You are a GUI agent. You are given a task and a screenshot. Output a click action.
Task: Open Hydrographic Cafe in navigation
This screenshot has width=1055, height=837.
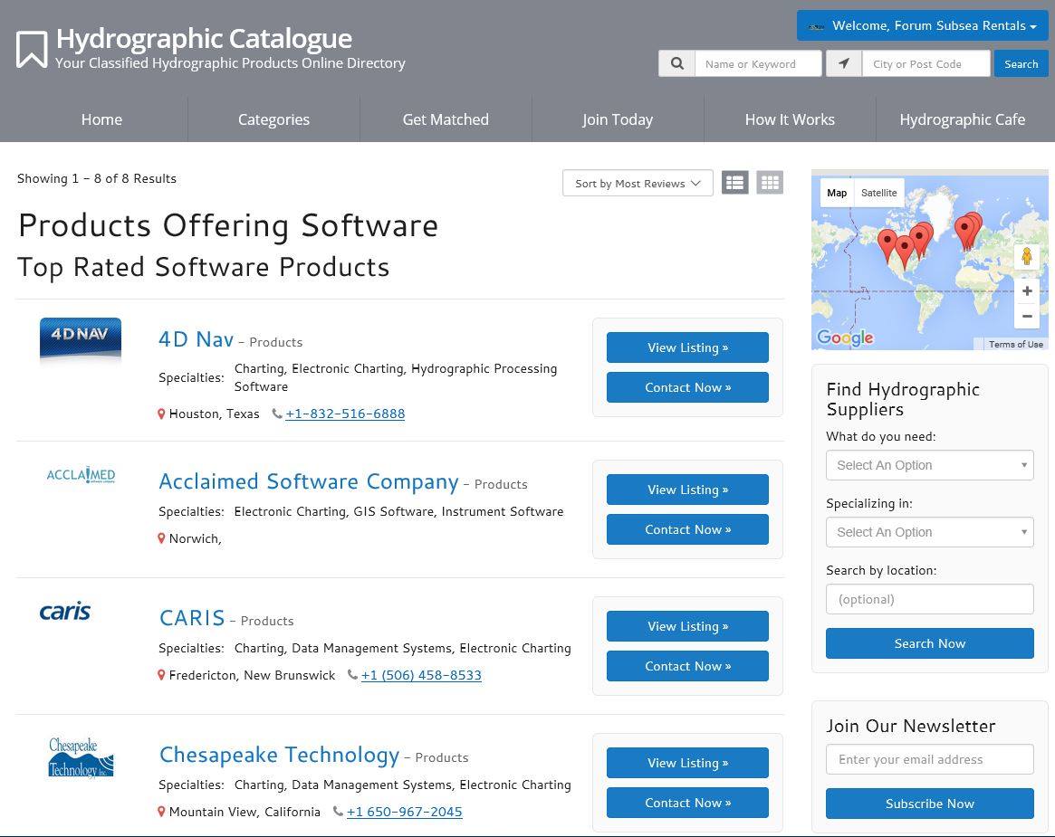click(x=962, y=119)
